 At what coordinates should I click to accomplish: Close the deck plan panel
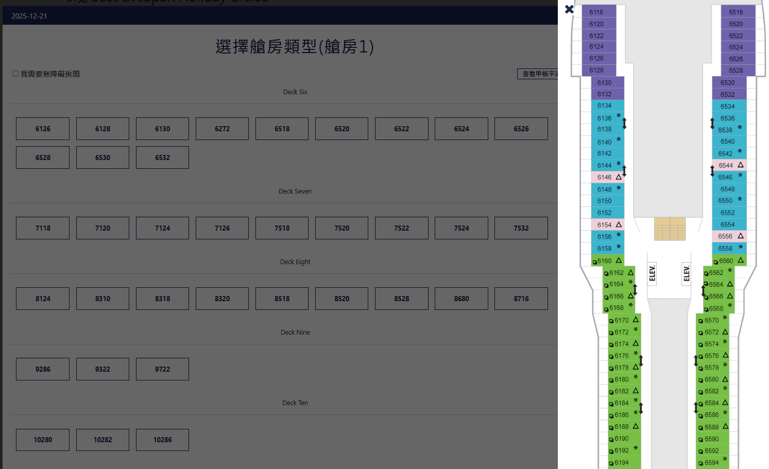click(569, 9)
